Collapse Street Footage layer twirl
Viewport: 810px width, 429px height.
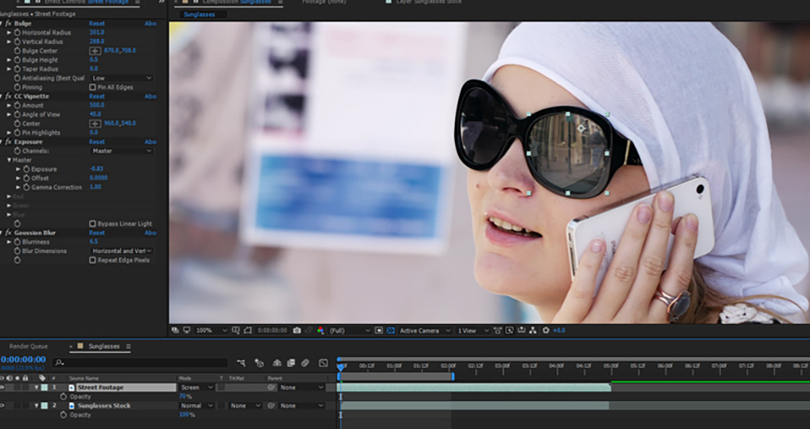[x=36, y=387]
